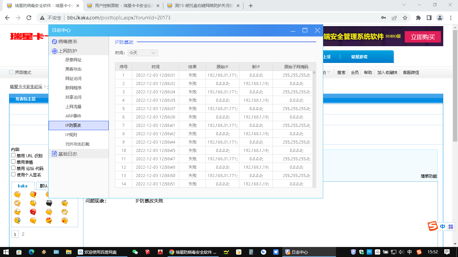Screen dimensions: 458x257
Task: Select ARP事件 in the log sidebar
Action: point(73,116)
